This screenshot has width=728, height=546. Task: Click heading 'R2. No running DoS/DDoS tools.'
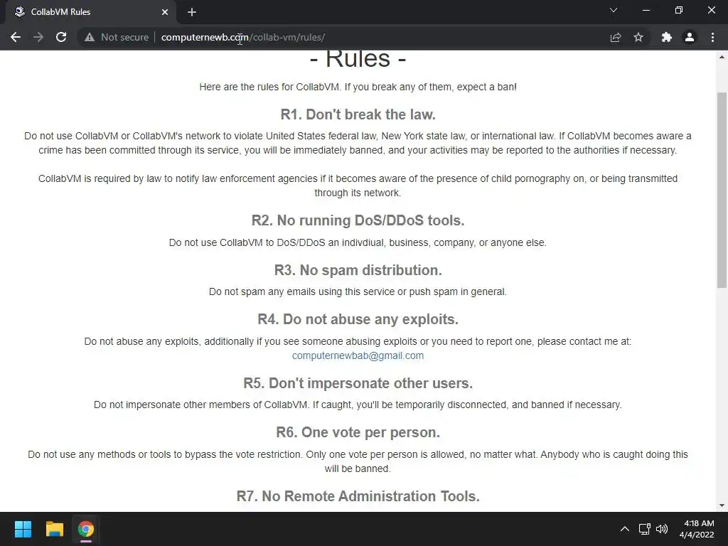coord(358,220)
